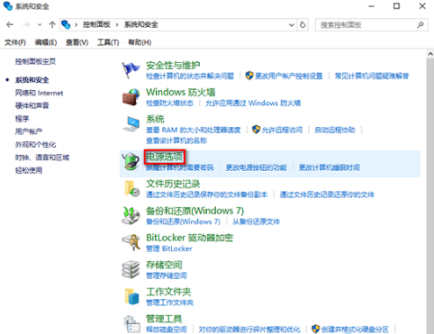Click 控制面板 in the address breadcrumb
The width and height of the screenshot is (434, 334).
(x=96, y=24)
